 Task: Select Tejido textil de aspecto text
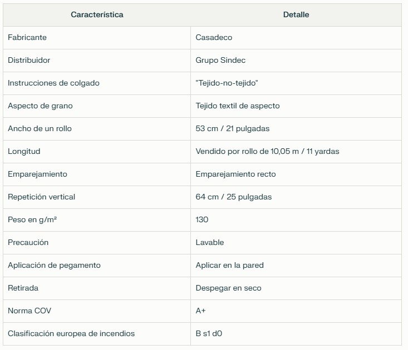(238, 106)
